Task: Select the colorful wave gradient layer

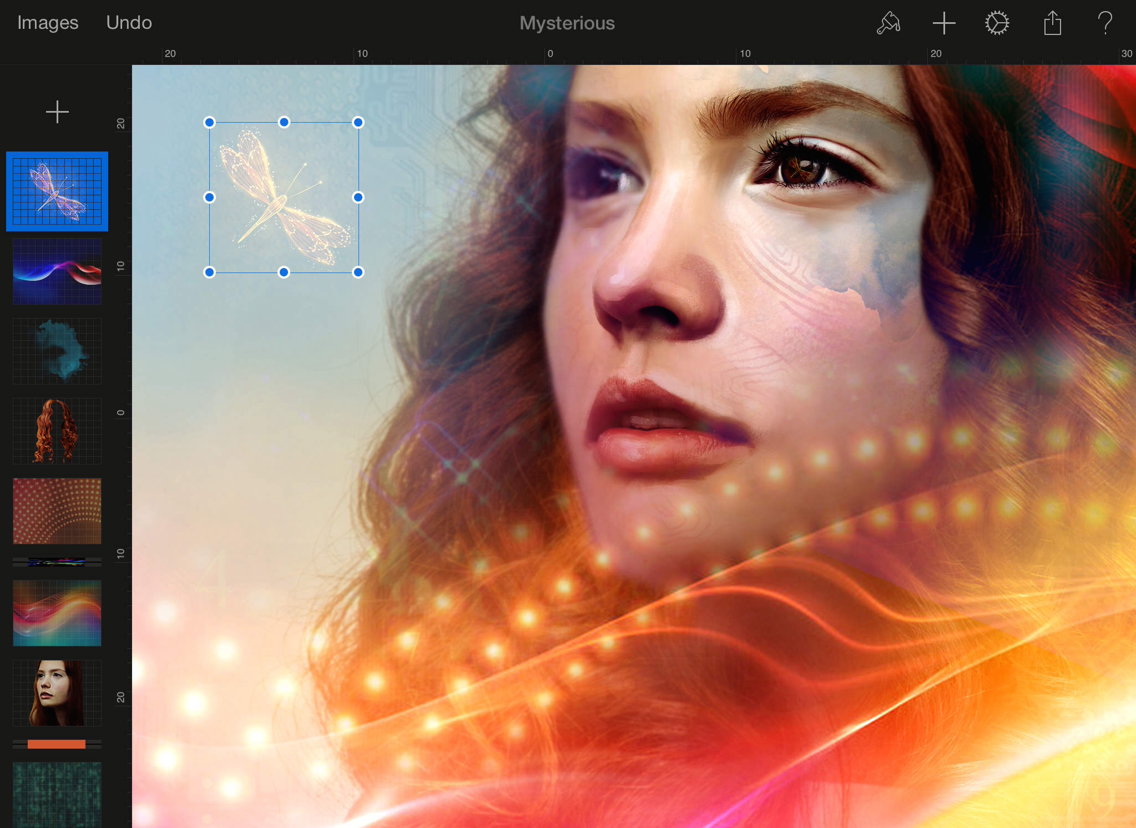Action: point(57,613)
